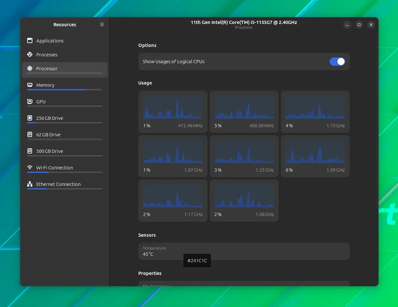Click the 500 GB Drive label
This screenshot has height=307, width=398.
pos(50,151)
